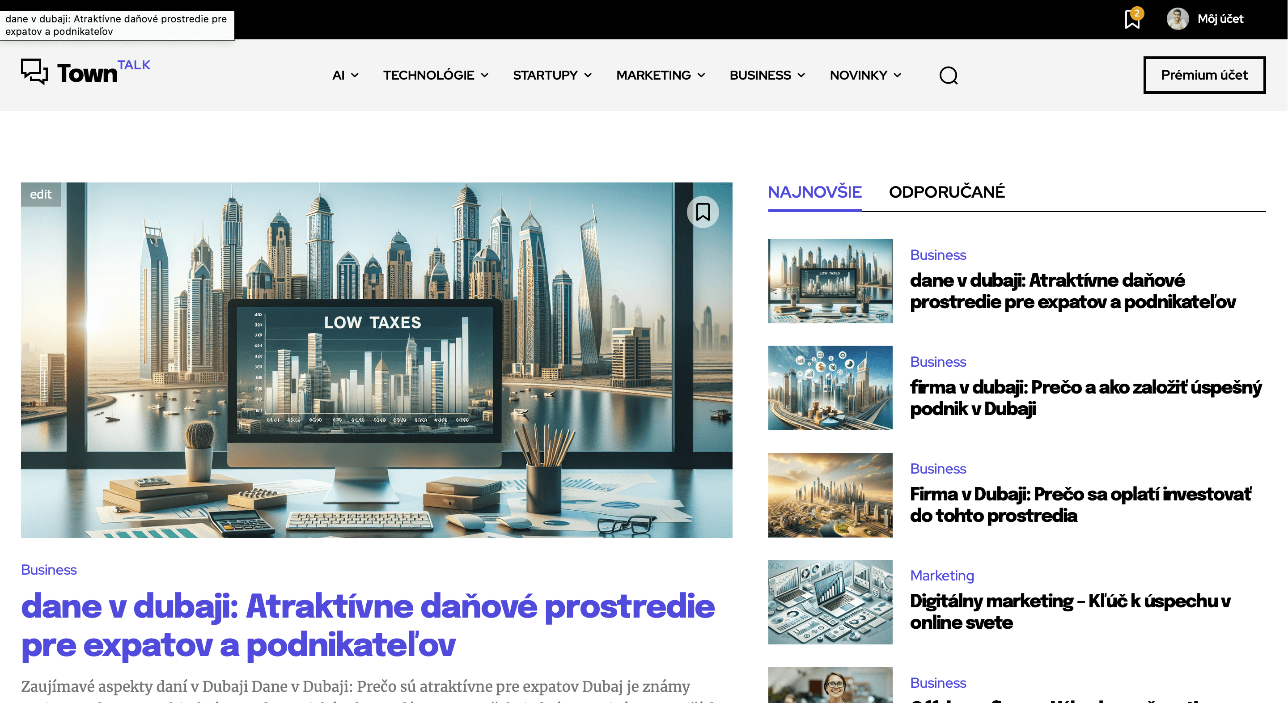Click the search magnifier icon

pyautogui.click(x=948, y=76)
